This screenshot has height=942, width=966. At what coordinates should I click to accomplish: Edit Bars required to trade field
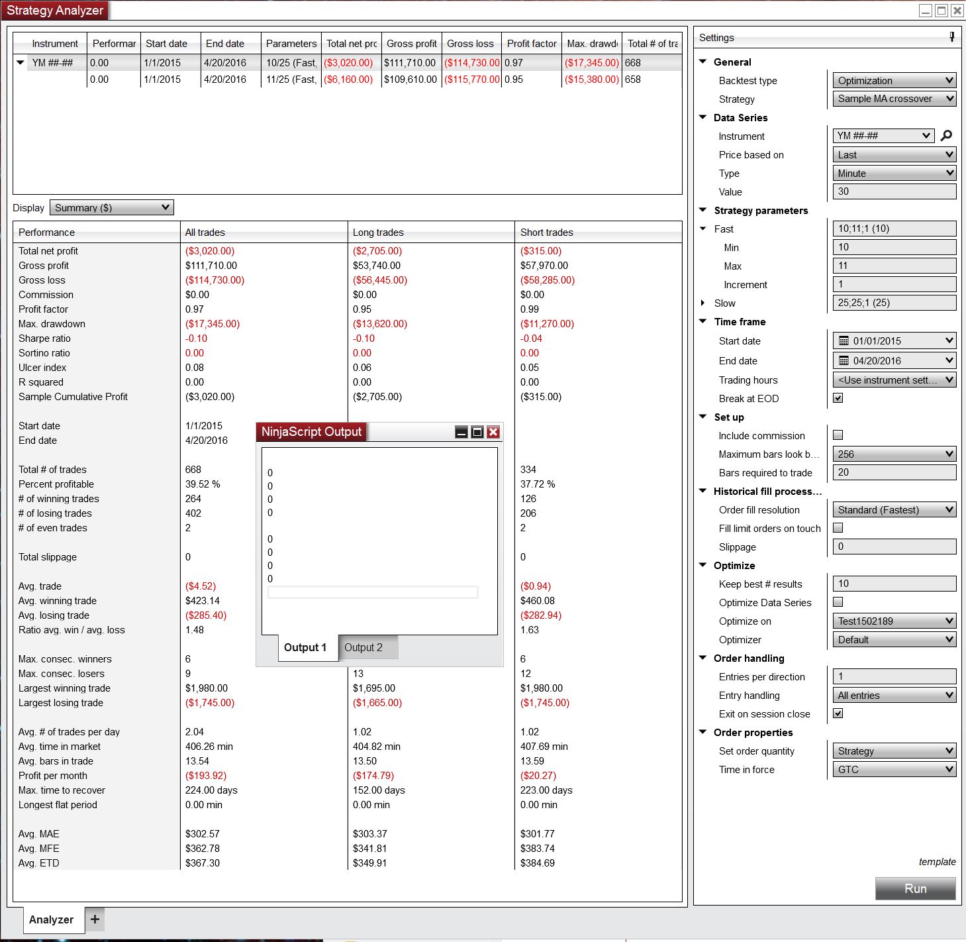(x=894, y=472)
